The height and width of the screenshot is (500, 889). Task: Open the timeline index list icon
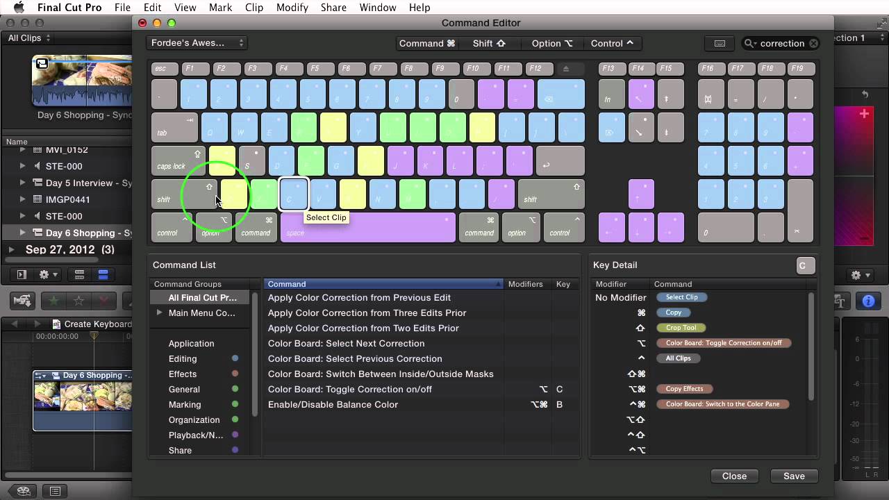[x=55, y=491]
